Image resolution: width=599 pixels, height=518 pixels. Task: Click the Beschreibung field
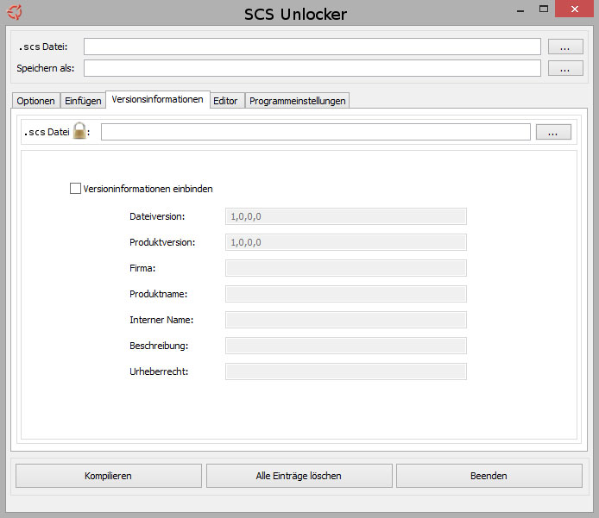[x=346, y=346]
